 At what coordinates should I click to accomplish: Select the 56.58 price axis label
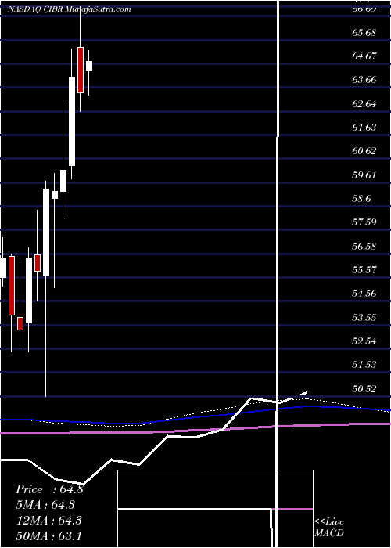pos(364,246)
